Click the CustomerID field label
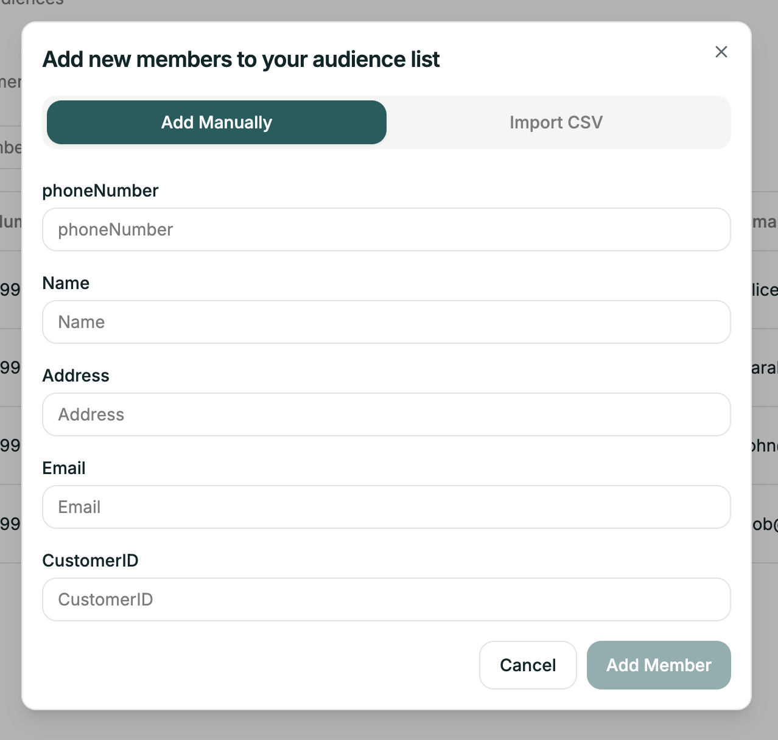 coord(90,560)
